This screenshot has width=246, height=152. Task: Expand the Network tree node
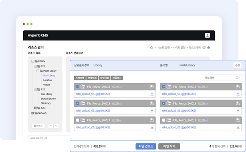32,113
